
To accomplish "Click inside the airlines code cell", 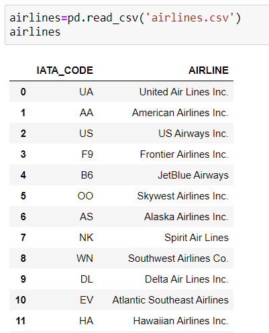I will [x=137, y=25].
